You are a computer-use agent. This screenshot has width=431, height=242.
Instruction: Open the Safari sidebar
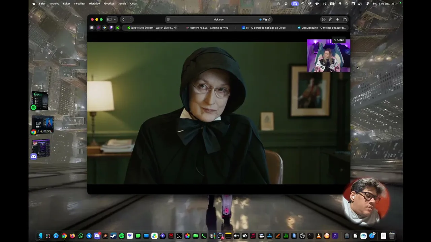point(109,19)
